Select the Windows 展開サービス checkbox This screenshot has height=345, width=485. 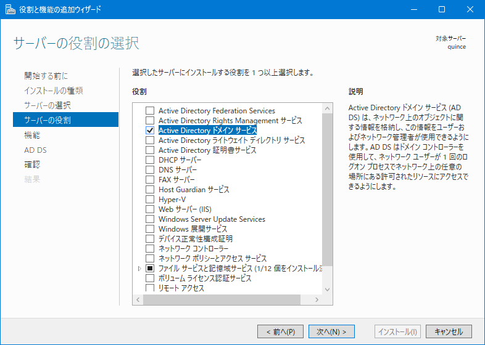tap(150, 229)
